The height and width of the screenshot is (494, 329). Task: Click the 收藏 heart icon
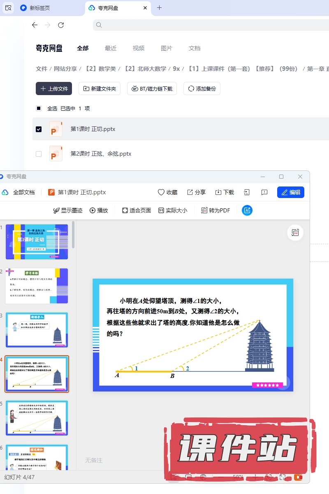coord(162,192)
